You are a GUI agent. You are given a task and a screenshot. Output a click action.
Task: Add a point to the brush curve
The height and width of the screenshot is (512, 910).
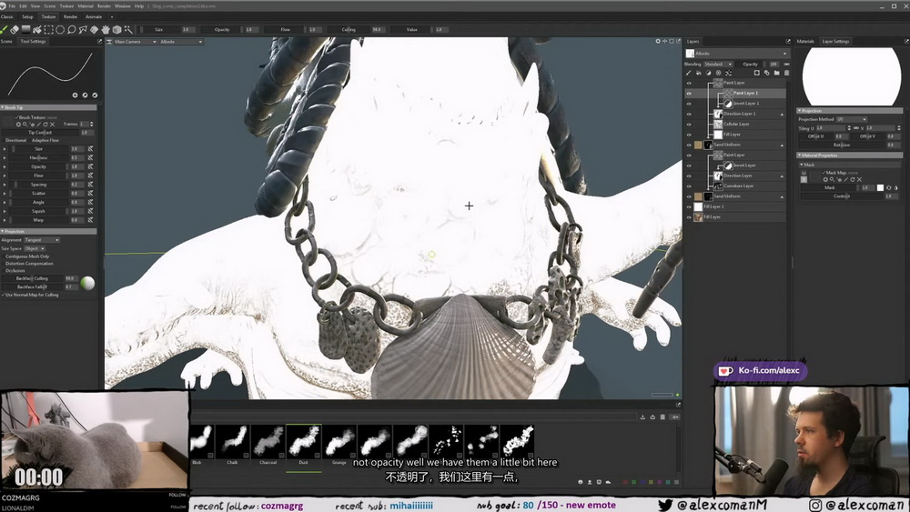(75, 95)
